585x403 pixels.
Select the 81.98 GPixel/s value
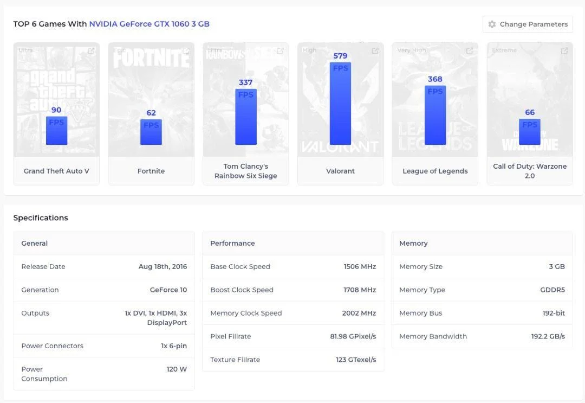click(353, 336)
